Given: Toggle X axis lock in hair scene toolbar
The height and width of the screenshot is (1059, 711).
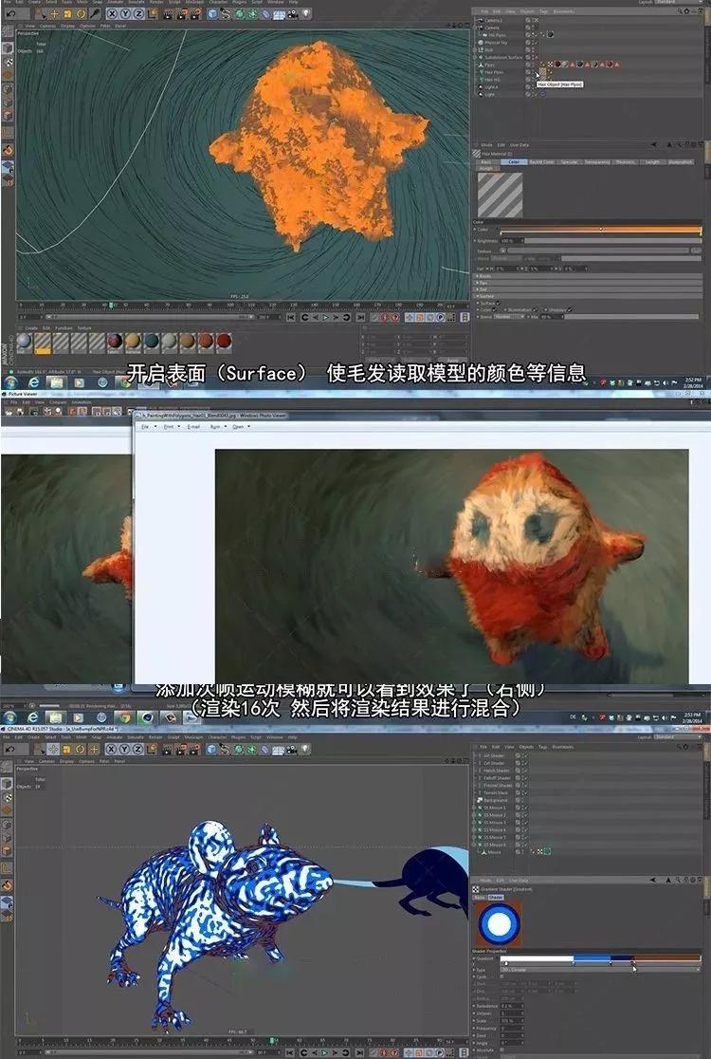Looking at the screenshot, I should click(113, 13).
